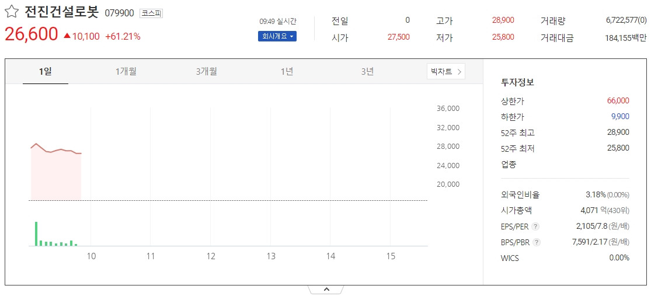658x296 pixels.
Task: Click the stock name 전진건설로봇
Action: 61,12
